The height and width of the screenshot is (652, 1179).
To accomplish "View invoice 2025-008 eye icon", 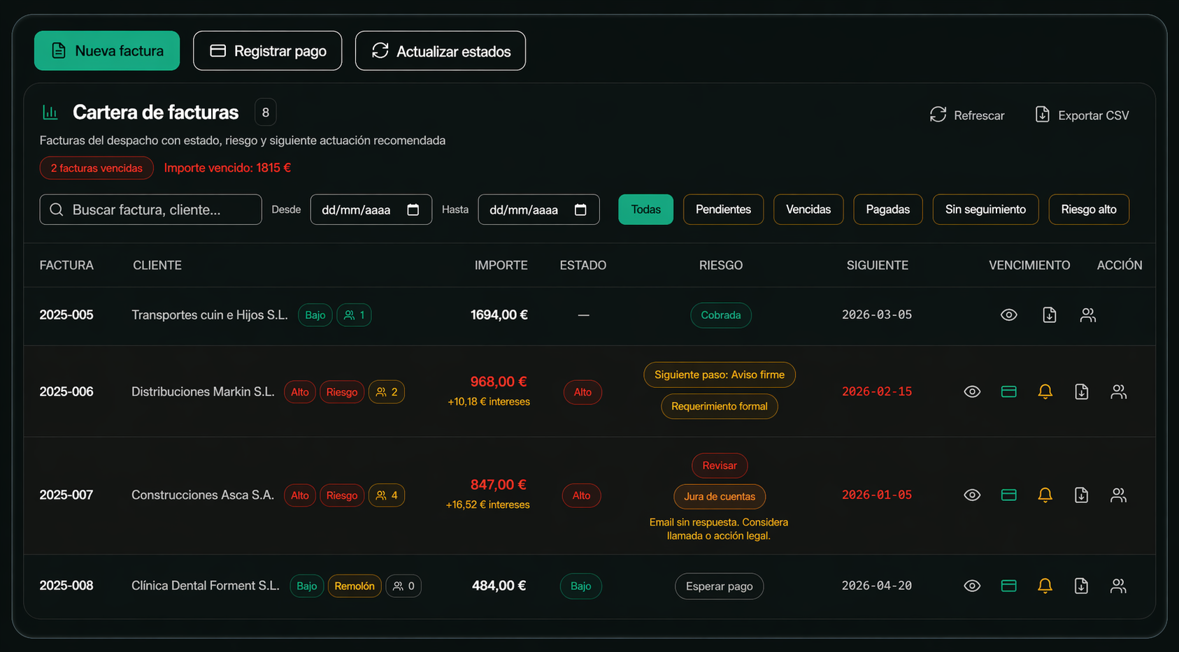I will point(972,586).
